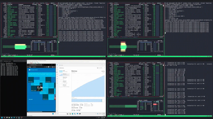Click the localhost address bar in Edge
The image size is (213, 119).
(38, 67)
